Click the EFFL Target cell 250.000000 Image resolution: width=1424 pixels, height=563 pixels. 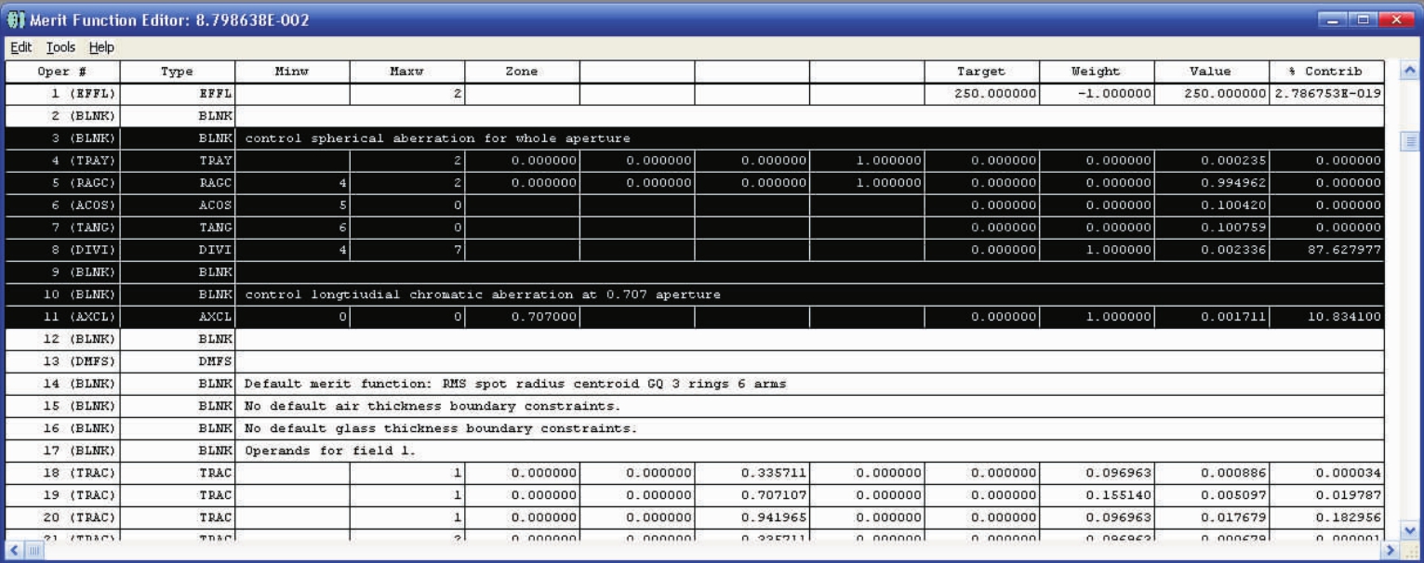(x=982, y=94)
